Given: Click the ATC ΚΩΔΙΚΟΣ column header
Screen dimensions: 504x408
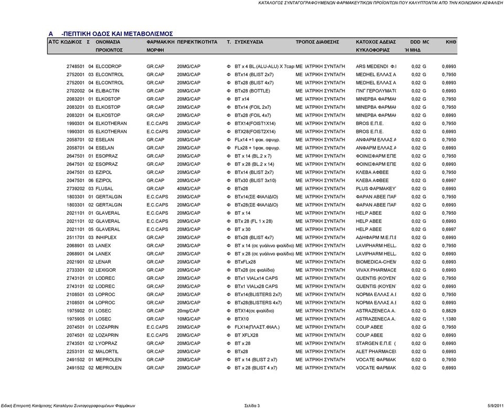Looking at the screenshot, I should pyautogui.click(x=65, y=42).
